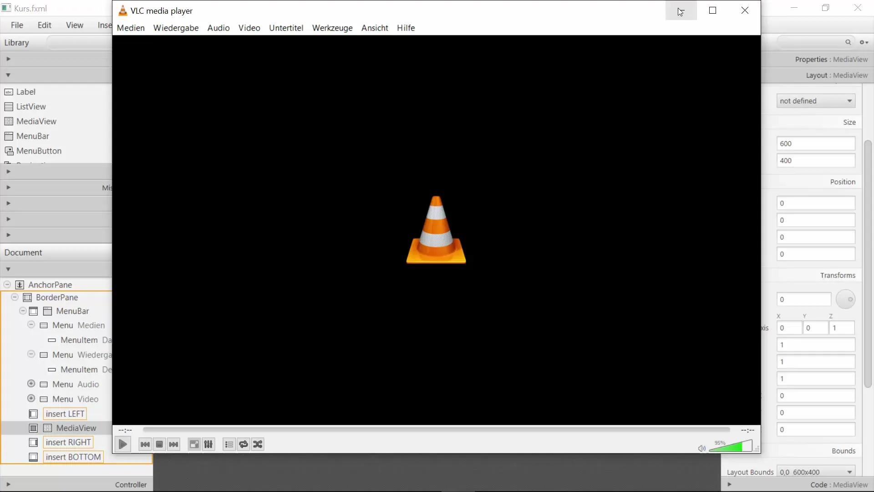The width and height of the screenshot is (874, 492).
Task: Stop playback in VLC
Action: pos(159,444)
